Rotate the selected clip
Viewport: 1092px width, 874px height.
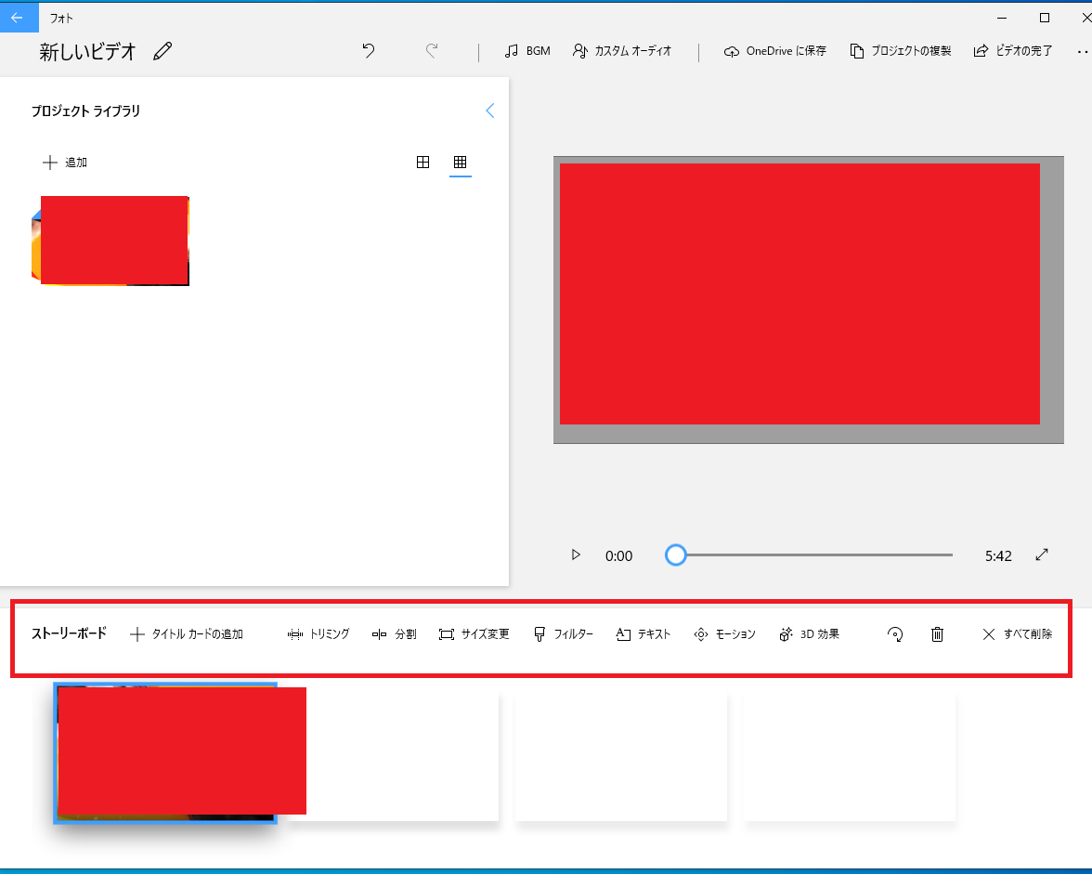(x=895, y=634)
